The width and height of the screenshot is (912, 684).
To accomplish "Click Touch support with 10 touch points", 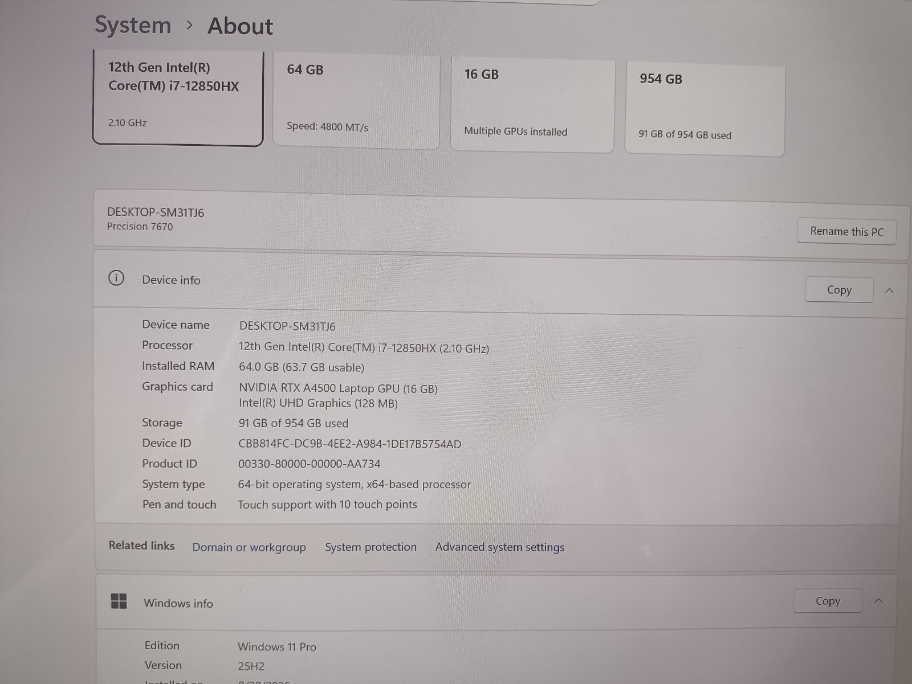I will coord(327,505).
